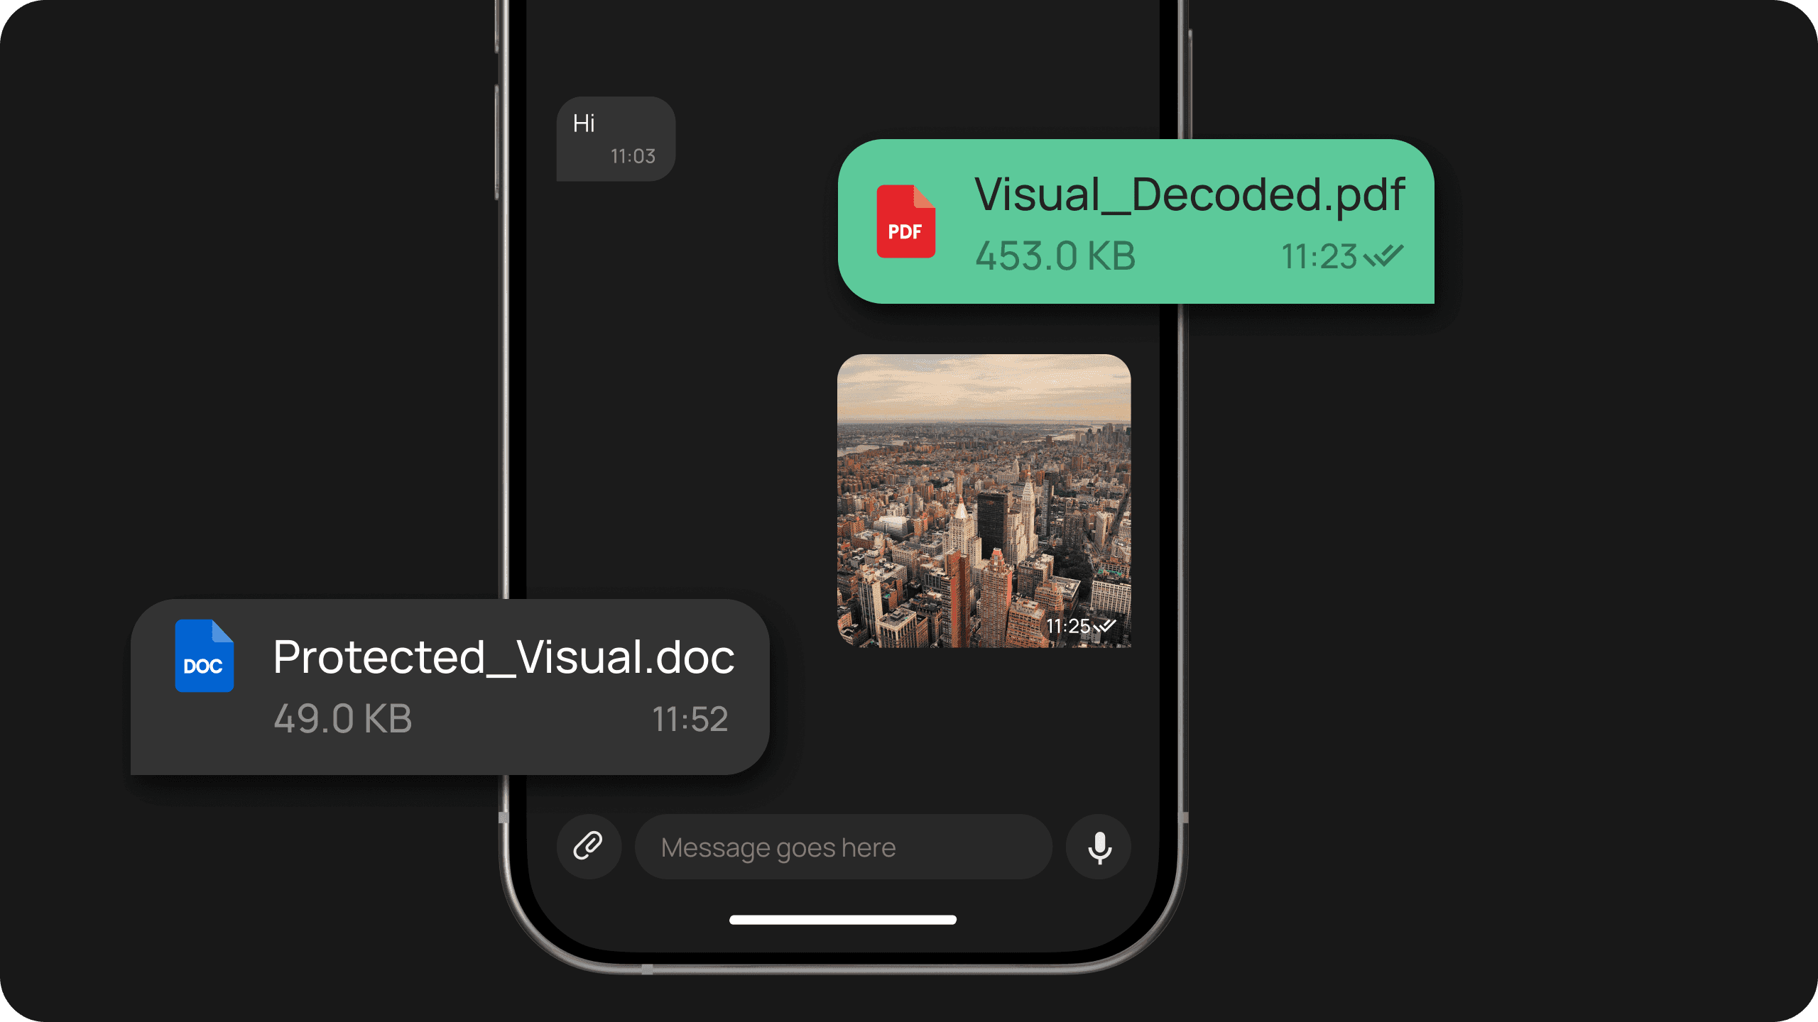This screenshot has height=1022, width=1818.
Task: Click the paperclip attachment icon
Action: click(588, 846)
